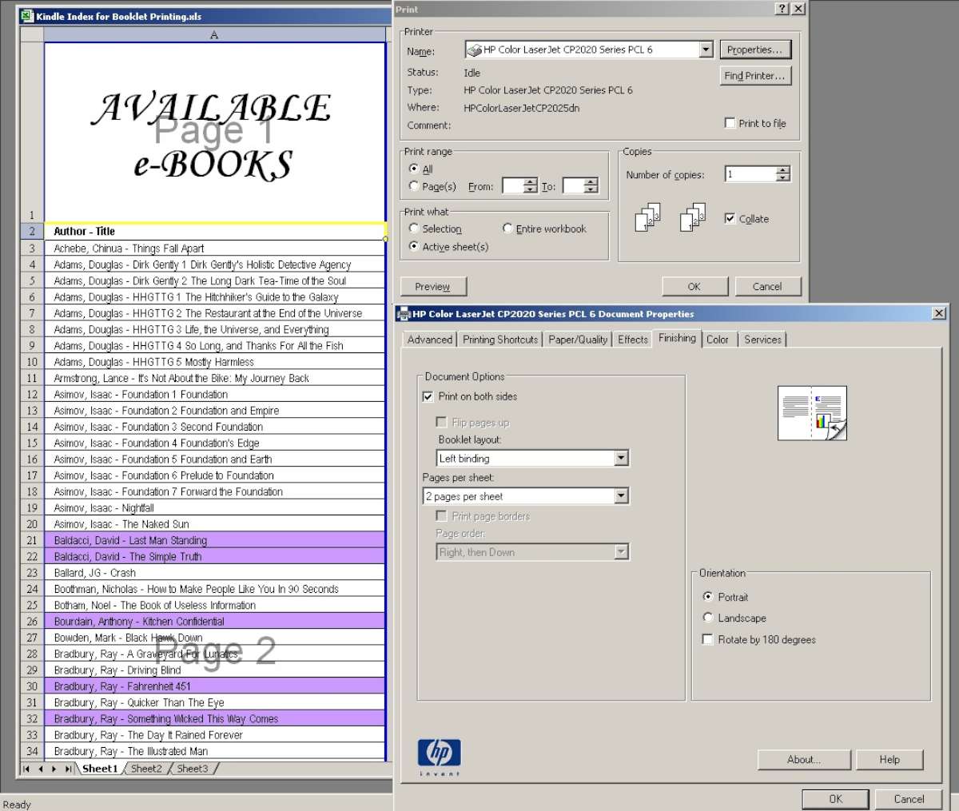Image resolution: width=959 pixels, height=811 pixels.
Task: Click the Preview button
Action: click(x=432, y=287)
